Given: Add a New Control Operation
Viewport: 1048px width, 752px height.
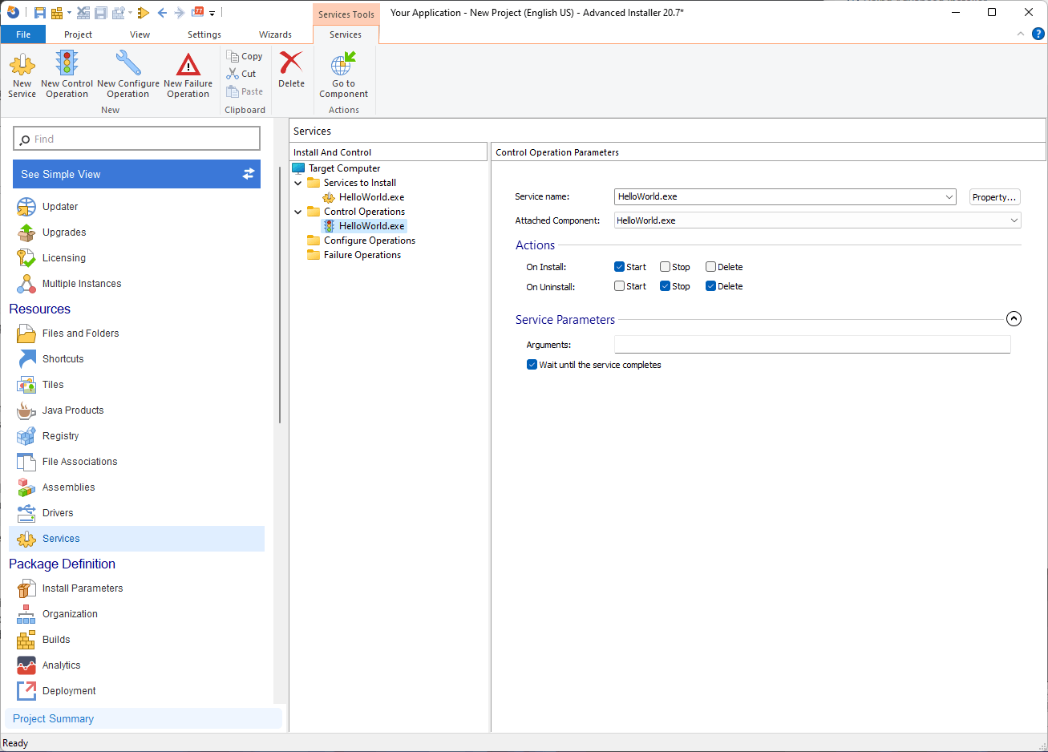Looking at the screenshot, I should click(x=67, y=74).
